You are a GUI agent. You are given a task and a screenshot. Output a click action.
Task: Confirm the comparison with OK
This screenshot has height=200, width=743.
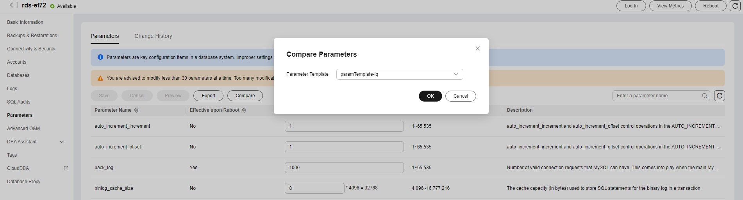[430, 96]
